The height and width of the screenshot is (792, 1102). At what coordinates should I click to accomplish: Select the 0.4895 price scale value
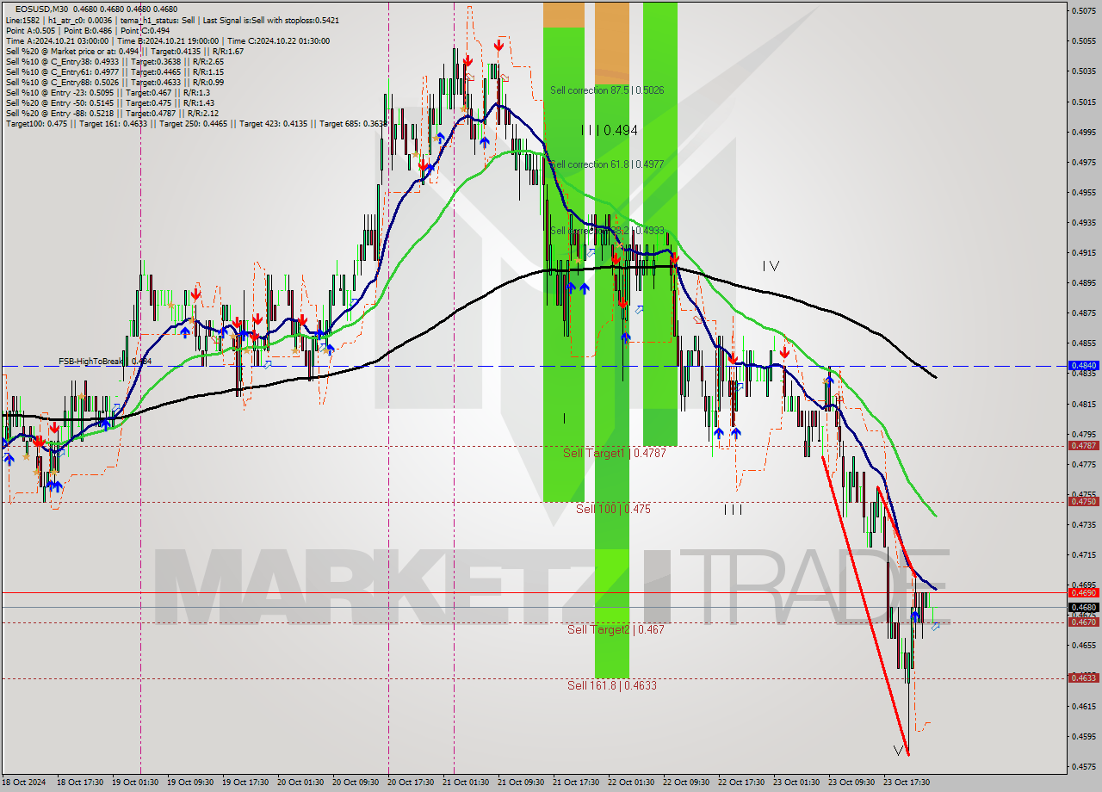(1083, 282)
